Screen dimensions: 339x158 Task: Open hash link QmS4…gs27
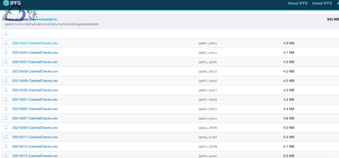tap(208, 90)
